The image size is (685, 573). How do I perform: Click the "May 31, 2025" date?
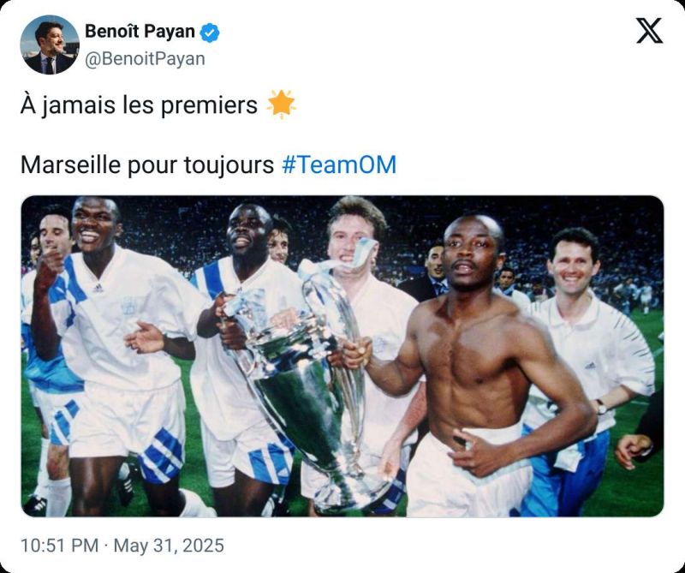[x=169, y=546]
